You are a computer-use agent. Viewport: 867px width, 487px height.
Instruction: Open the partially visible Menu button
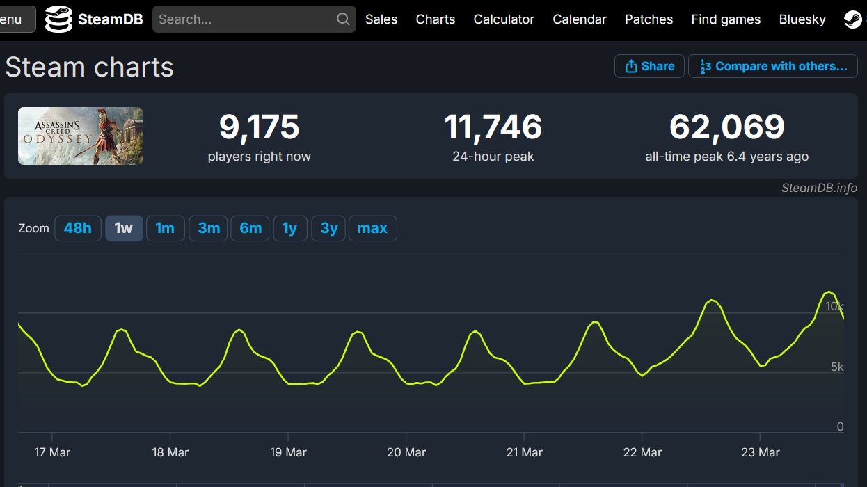coord(17,19)
